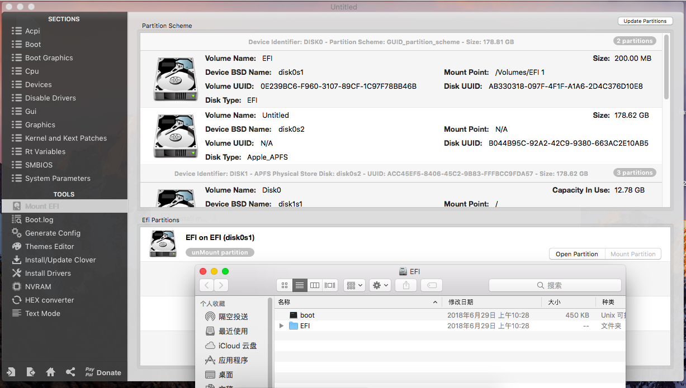Screen dimensions: 686x388
Task: Switch Finder to list view
Action: click(300, 285)
